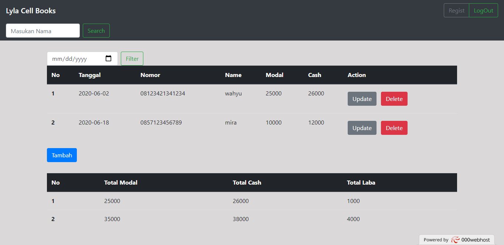Open the Regist menu item

(456, 10)
